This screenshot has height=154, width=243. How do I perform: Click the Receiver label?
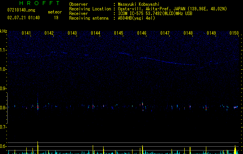click(78, 13)
